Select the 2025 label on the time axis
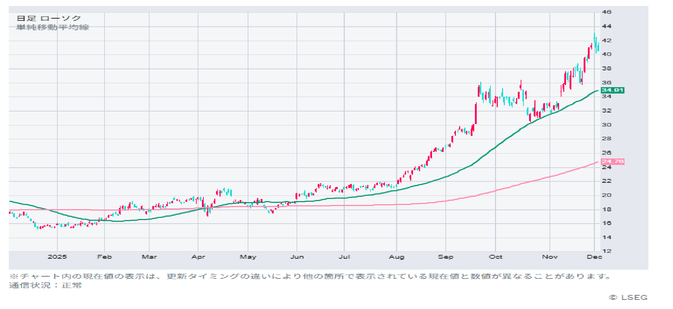The height and width of the screenshot is (309, 673). (57, 257)
